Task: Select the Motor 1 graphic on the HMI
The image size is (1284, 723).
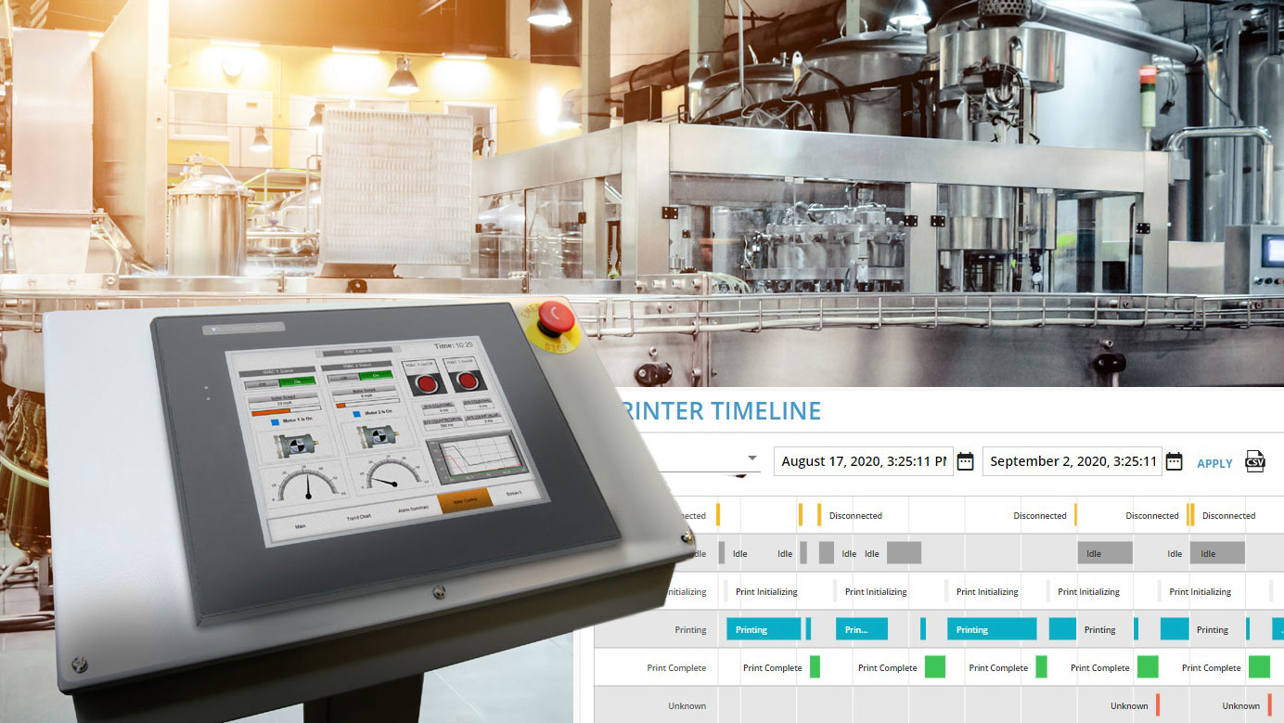Action: pos(297,444)
